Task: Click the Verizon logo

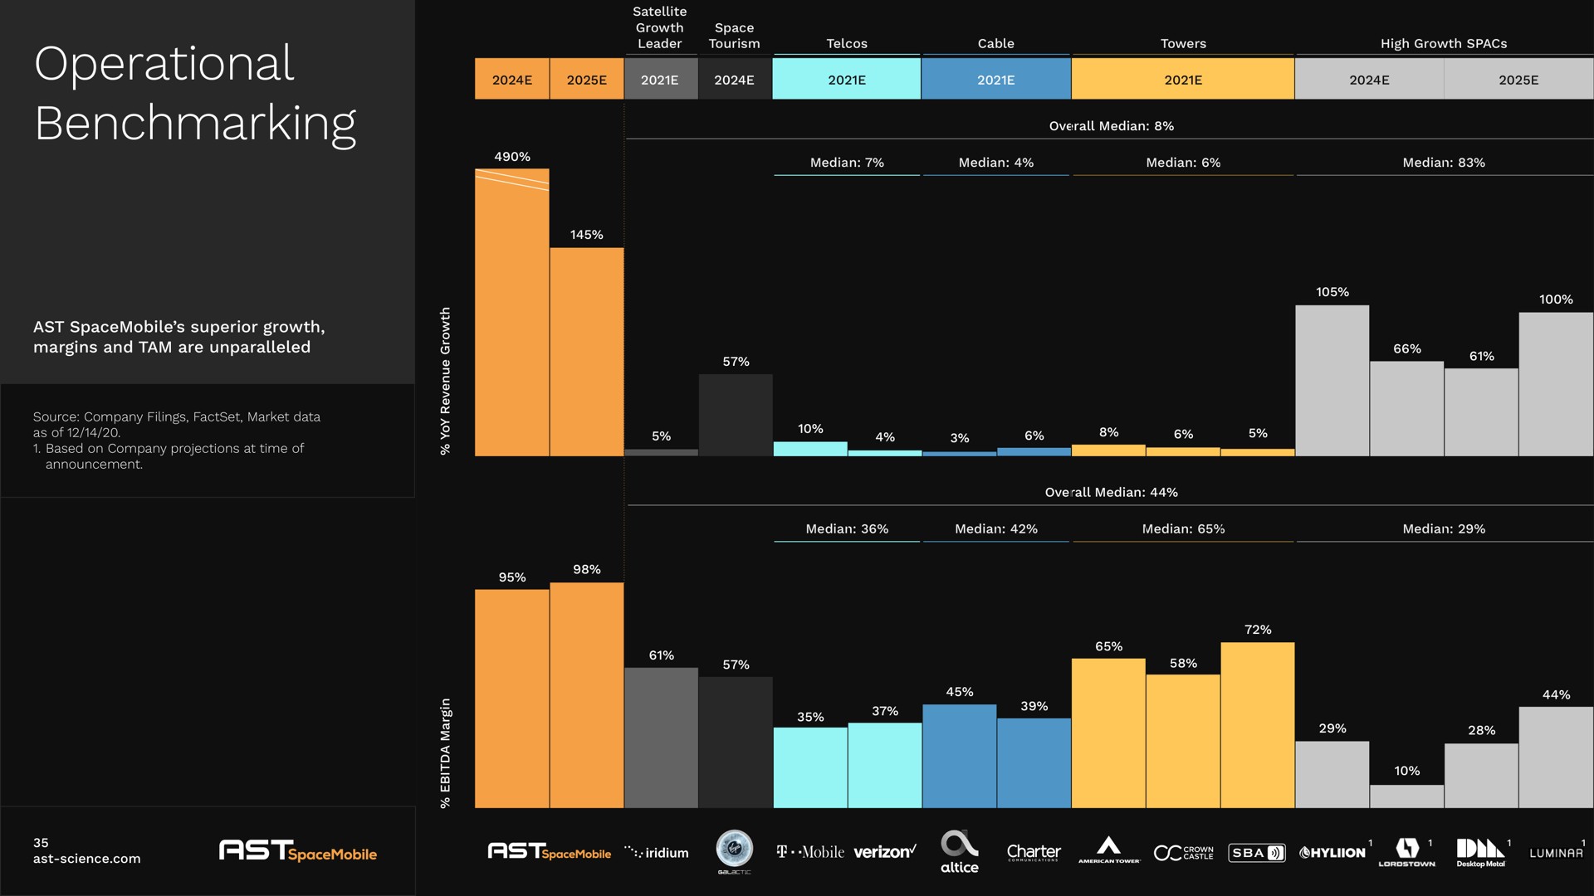Action: coord(885,852)
